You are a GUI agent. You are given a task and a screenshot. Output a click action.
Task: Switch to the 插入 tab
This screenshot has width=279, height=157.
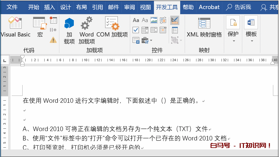[49, 7]
